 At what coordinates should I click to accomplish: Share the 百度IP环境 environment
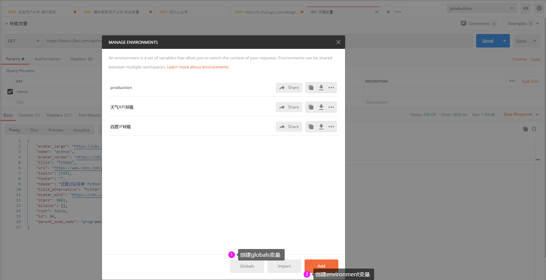click(289, 127)
